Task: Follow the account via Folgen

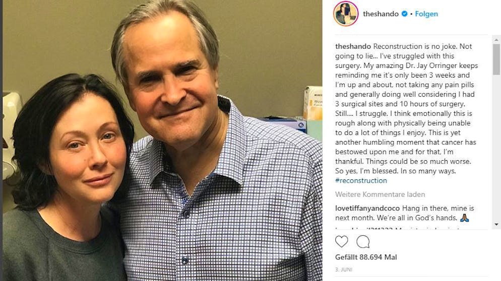Action: 426,14
